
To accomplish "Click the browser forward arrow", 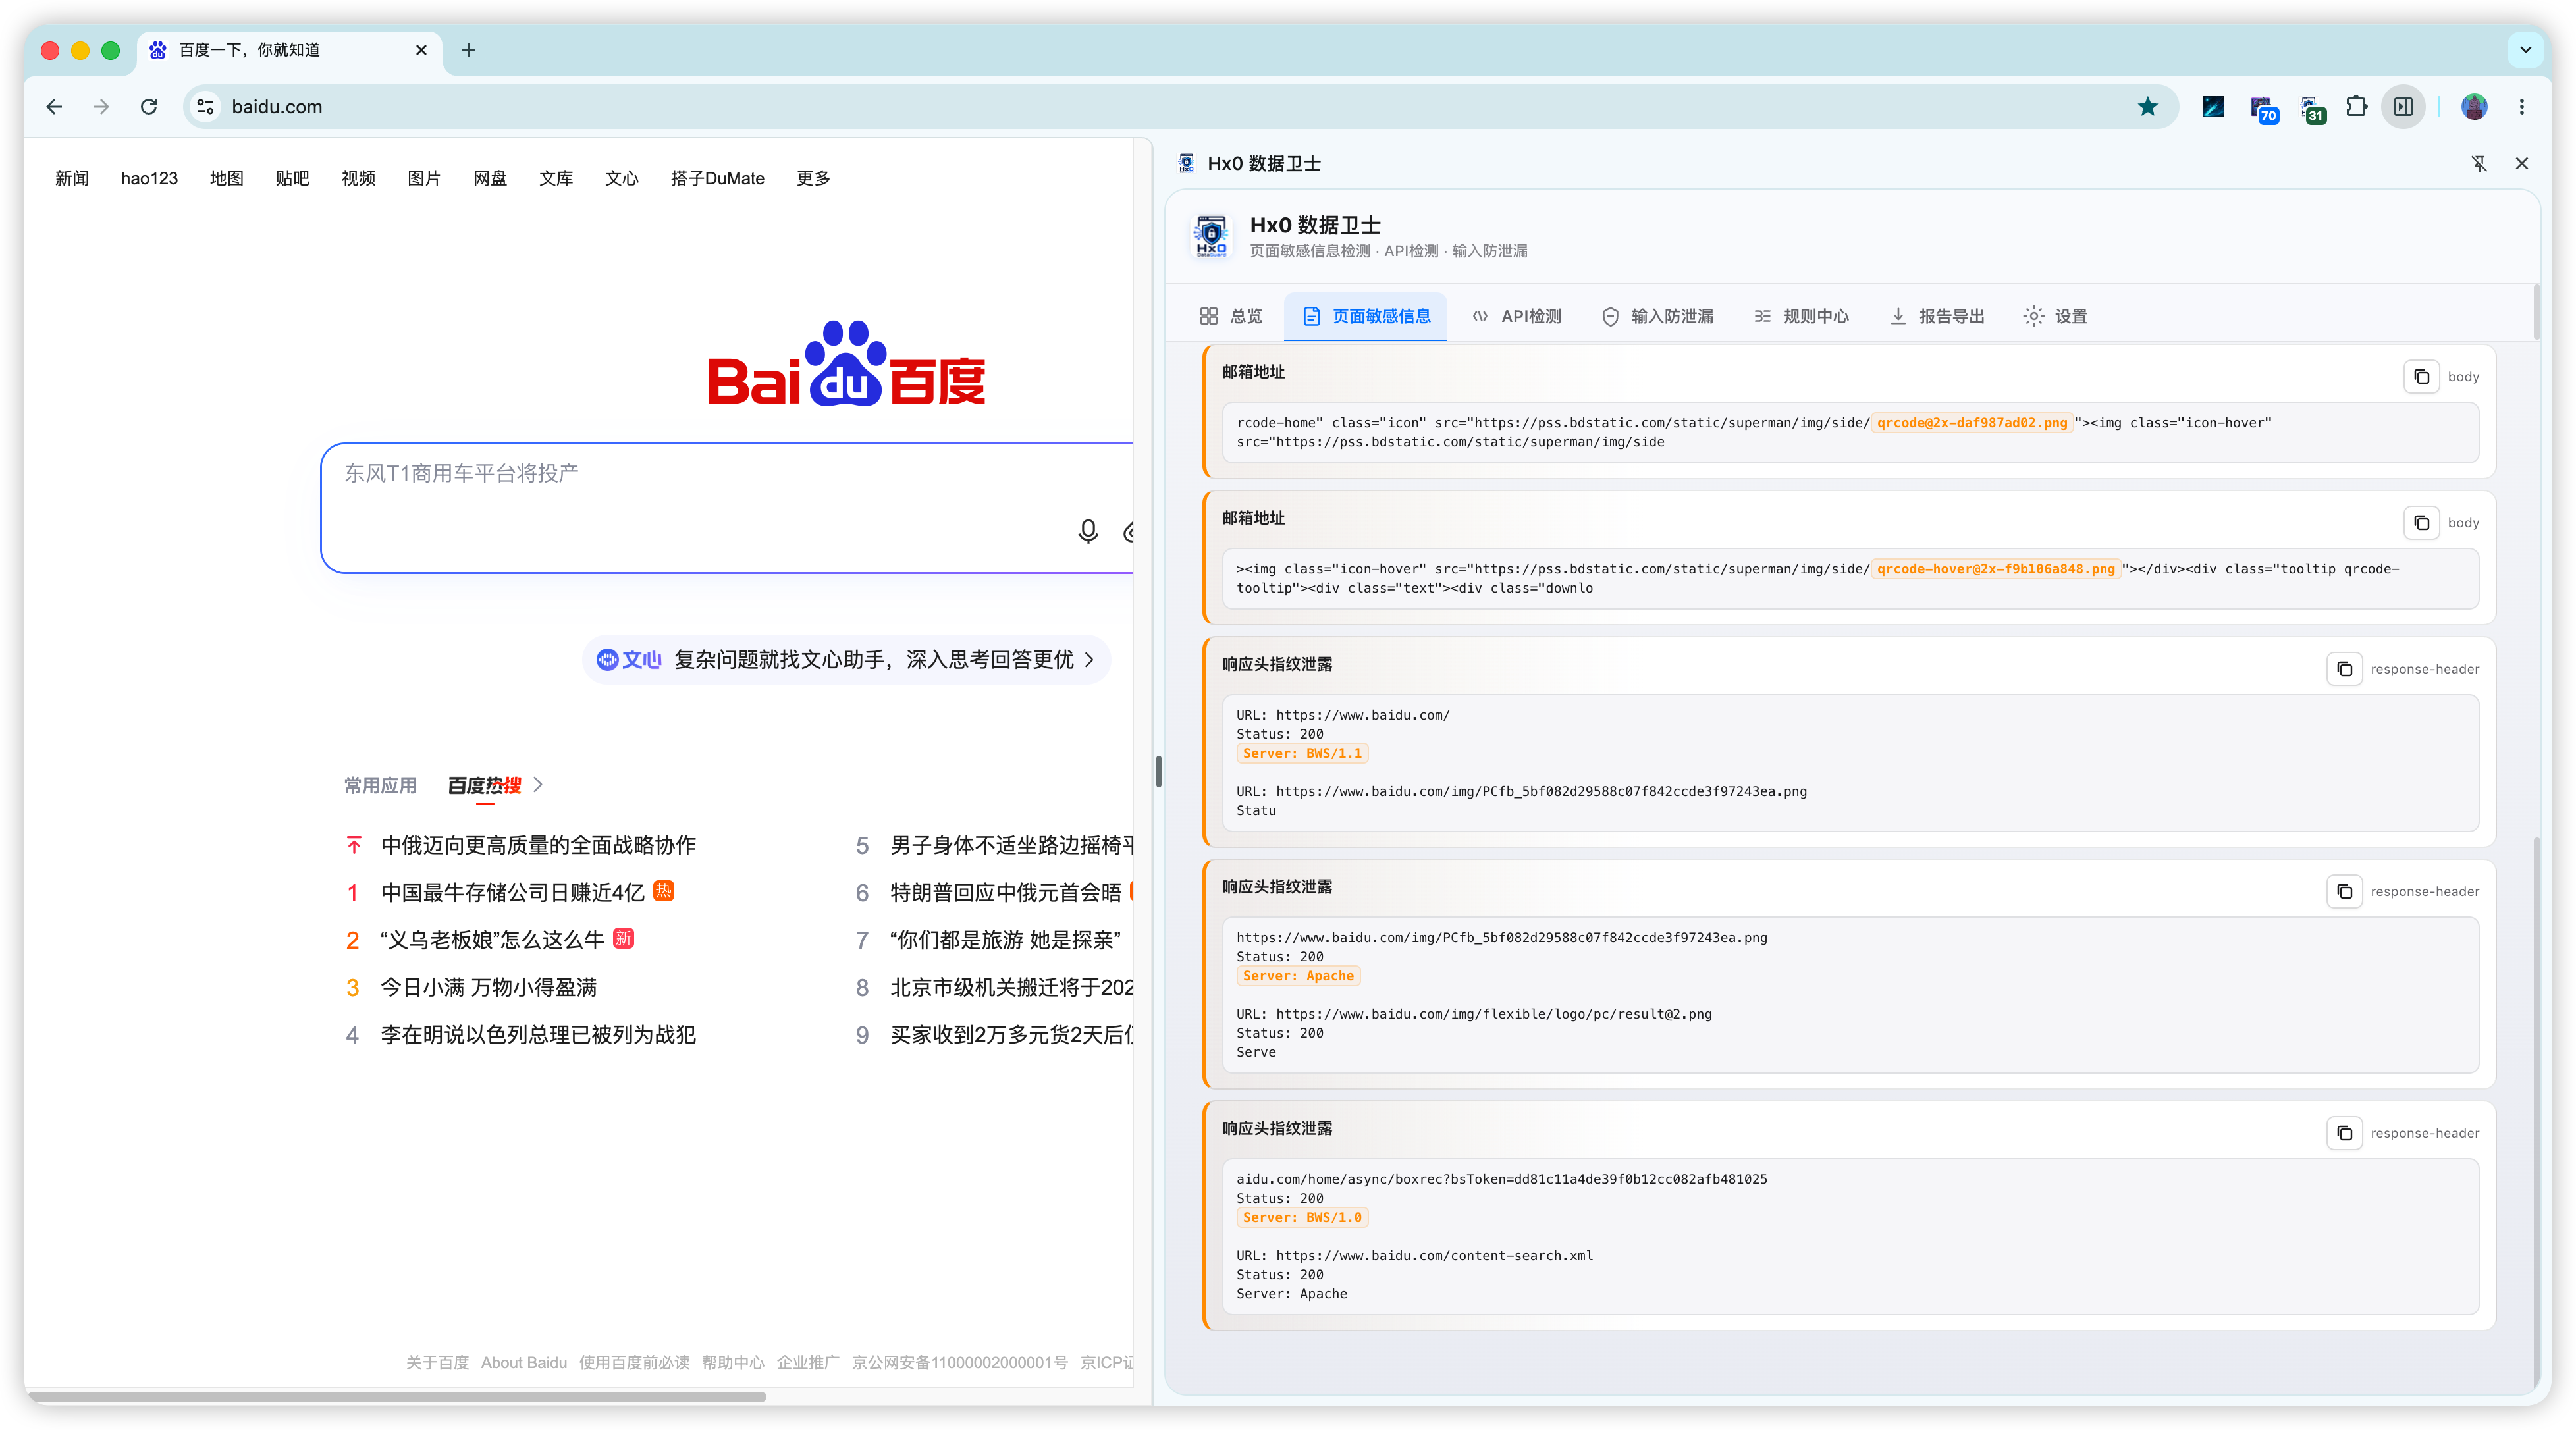I will click(x=101, y=107).
